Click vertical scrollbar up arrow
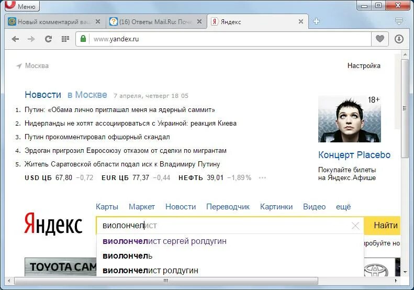 (x=405, y=54)
